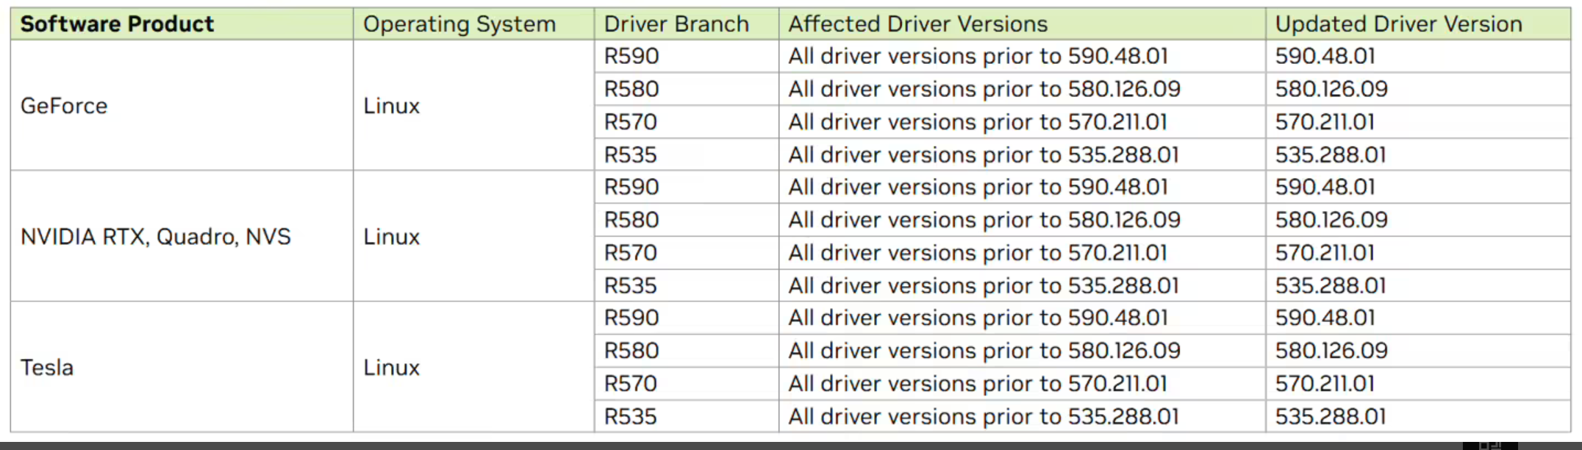Click the Tesla product cell

(x=47, y=368)
